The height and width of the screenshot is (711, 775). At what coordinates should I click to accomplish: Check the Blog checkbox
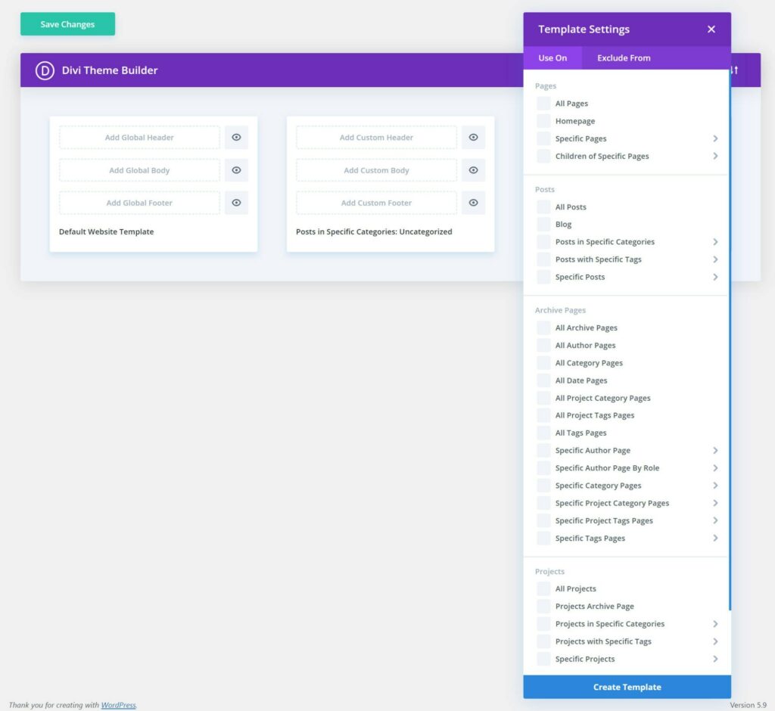(543, 225)
